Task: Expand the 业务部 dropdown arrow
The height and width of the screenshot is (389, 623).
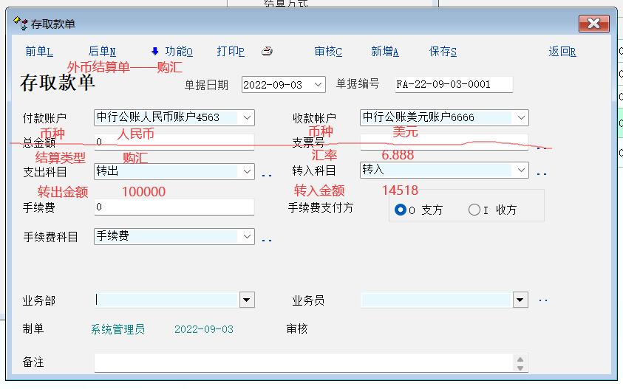Action: tap(247, 300)
